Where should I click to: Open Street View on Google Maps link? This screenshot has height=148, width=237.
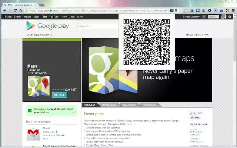[60, 146]
